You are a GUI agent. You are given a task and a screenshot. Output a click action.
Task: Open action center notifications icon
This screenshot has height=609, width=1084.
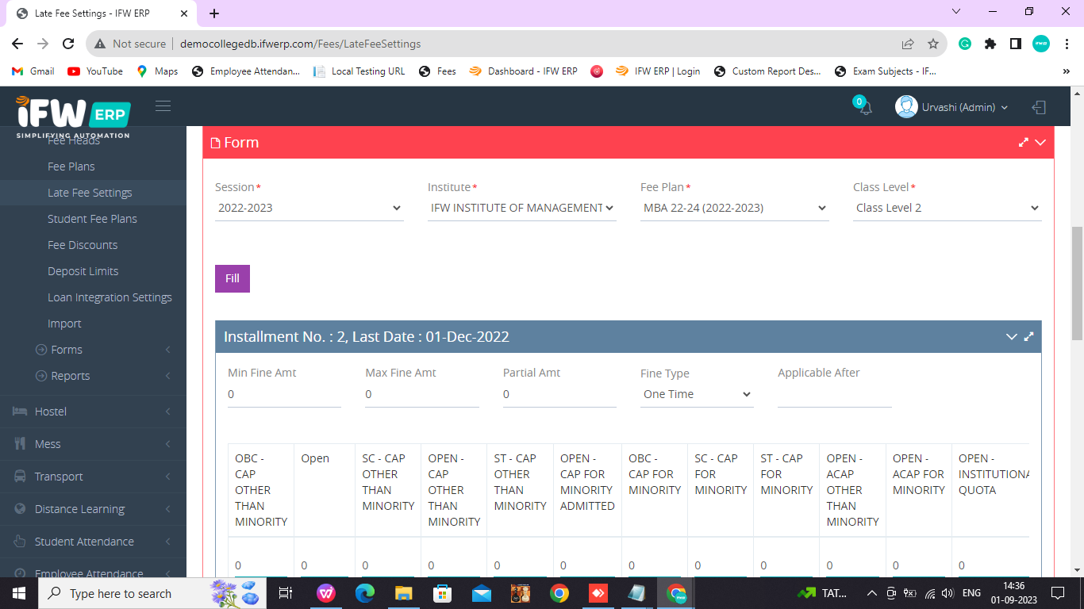[1057, 593]
